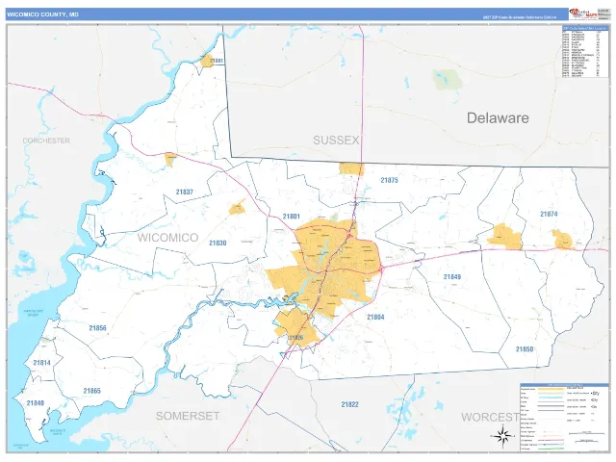Select ZIP code label 21850
Viewport: 616px width, 462px height.
pos(525,349)
